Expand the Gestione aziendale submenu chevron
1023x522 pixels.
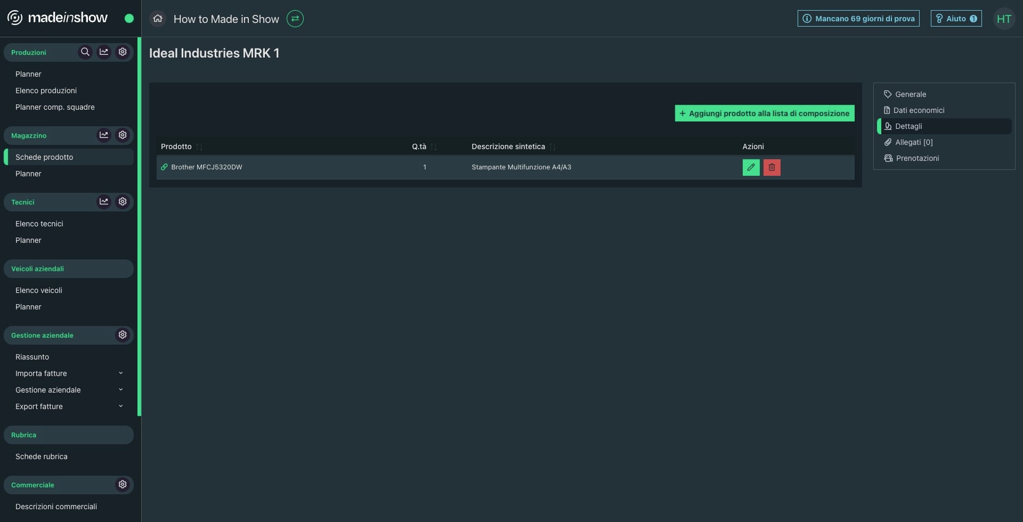(120, 390)
